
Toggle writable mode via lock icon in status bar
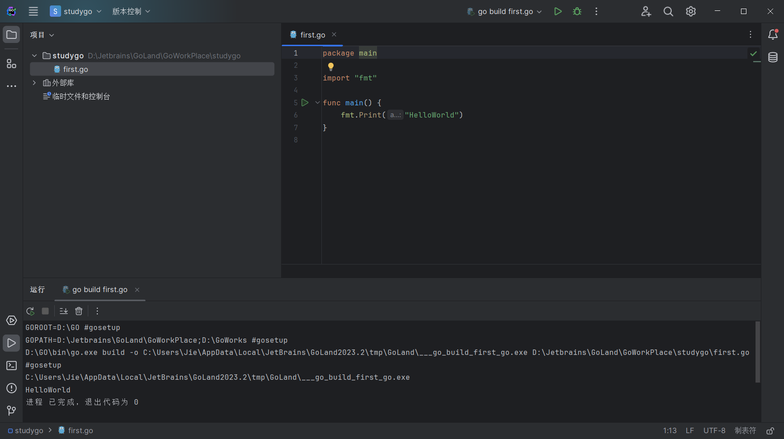pyautogui.click(x=770, y=430)
